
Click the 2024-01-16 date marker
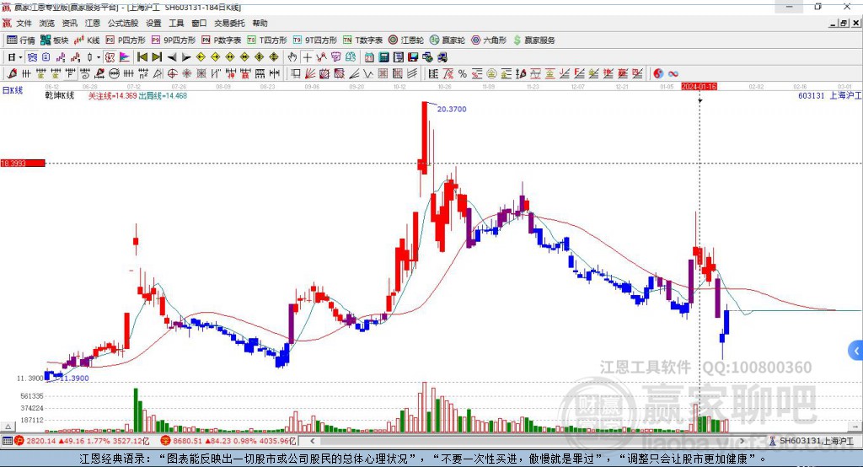[699, 87]
